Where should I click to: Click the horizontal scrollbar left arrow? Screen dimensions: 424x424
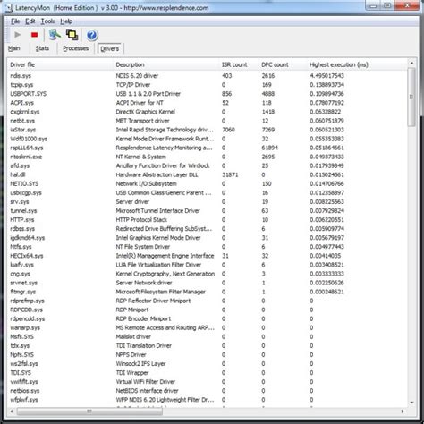click(x=12, y=411)
